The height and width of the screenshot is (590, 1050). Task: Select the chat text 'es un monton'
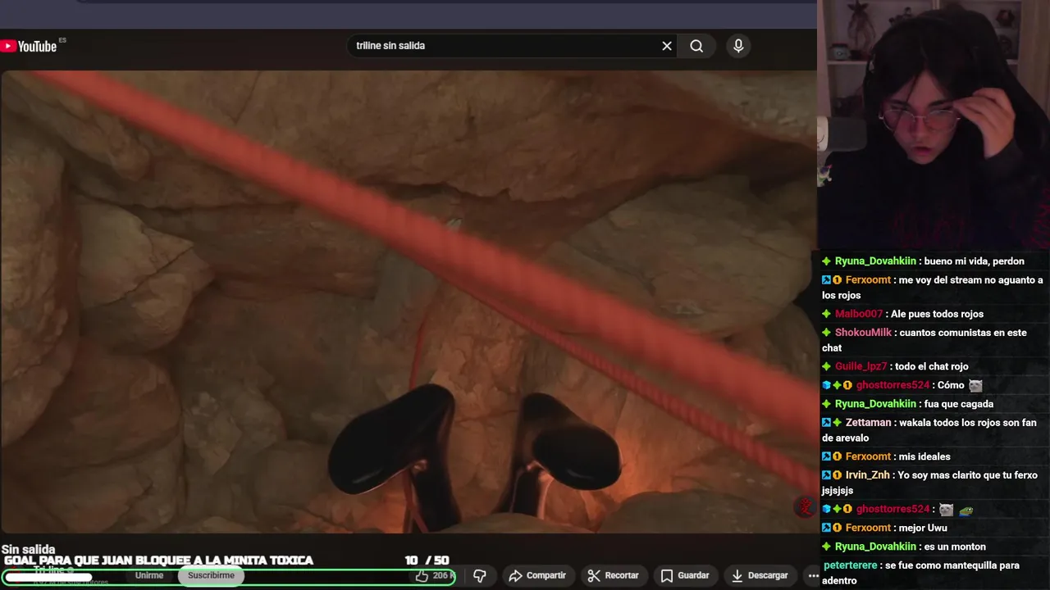pyautogui.click(x=955, y=547)
